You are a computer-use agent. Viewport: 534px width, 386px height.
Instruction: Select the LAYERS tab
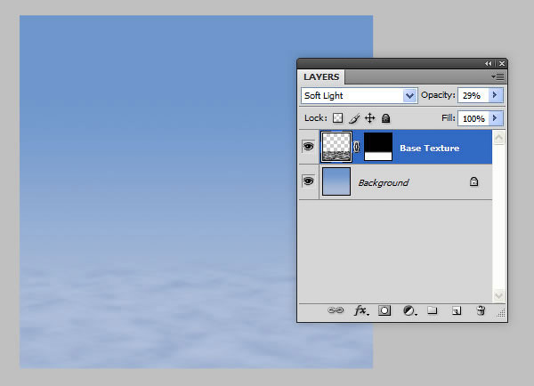[x=321, y=76]
